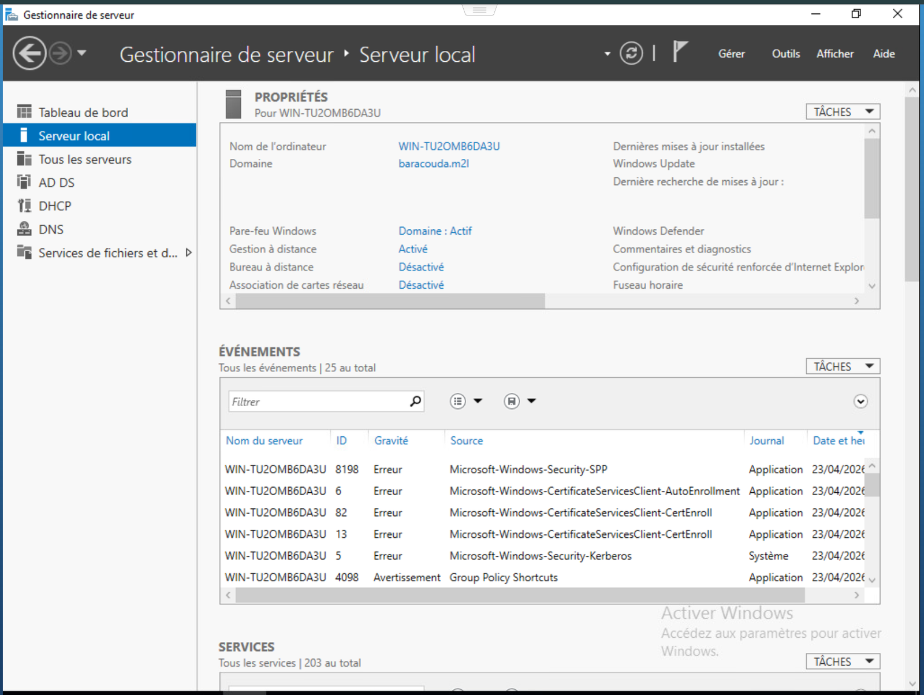Select the Microsoft-Windows-Security-SPP event row
The image size is (924, 695).
543,469
